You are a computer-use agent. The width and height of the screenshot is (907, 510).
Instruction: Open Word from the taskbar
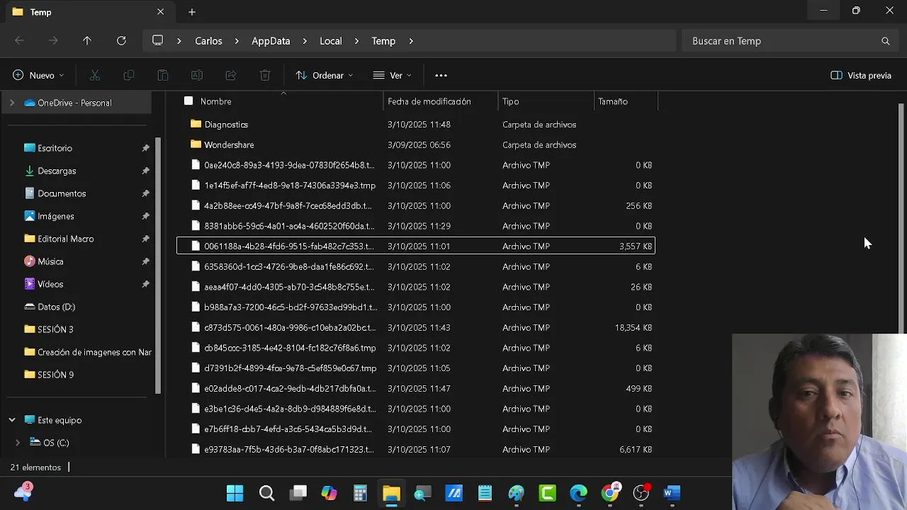672,493
